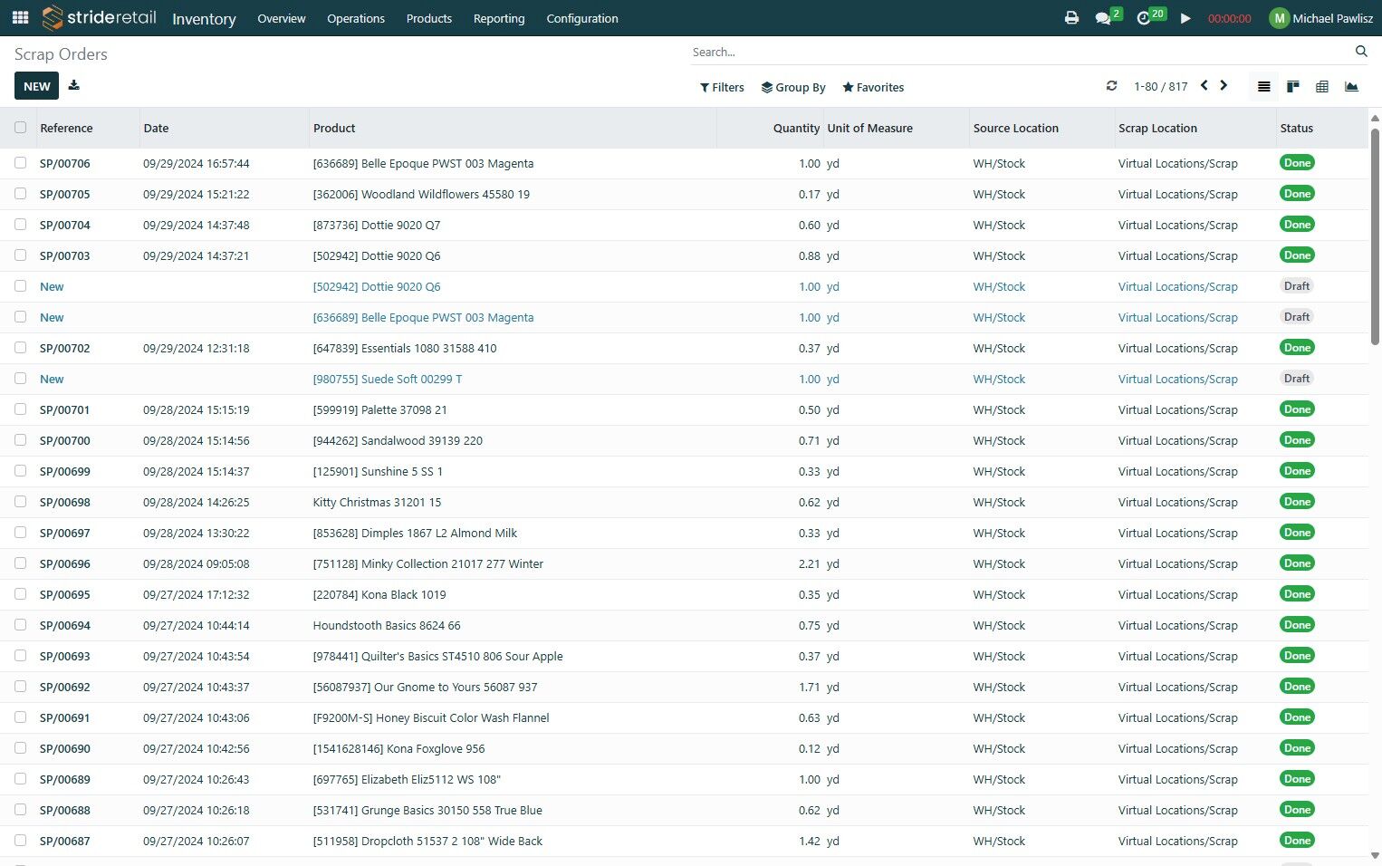Tick checkbox for SP/00701 row
Viewport: 1382px width, 866px height.
pyautogui.click(x=21, y=409)
